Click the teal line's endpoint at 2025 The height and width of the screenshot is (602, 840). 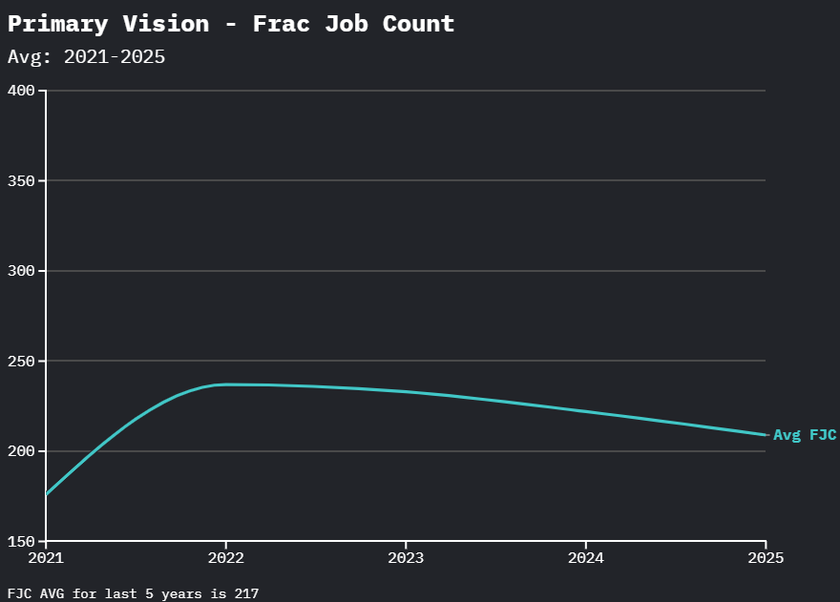click(x=765, y=435)
